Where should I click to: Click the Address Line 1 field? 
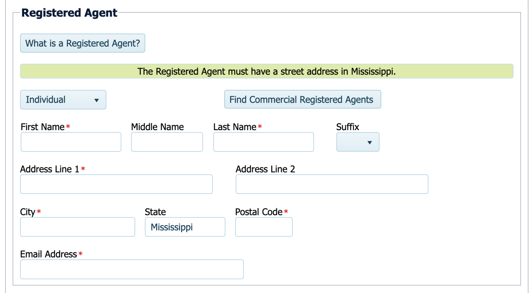click(116, 184)
